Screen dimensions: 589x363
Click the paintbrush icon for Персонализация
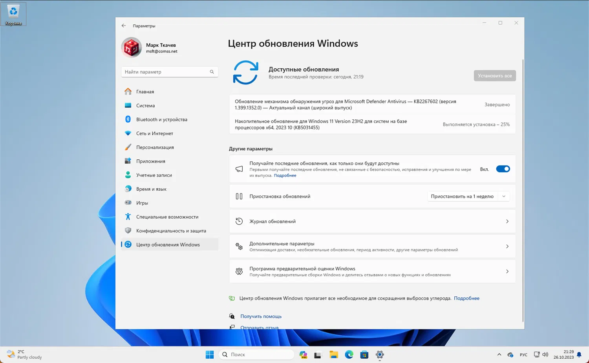[x=128, y=147]
